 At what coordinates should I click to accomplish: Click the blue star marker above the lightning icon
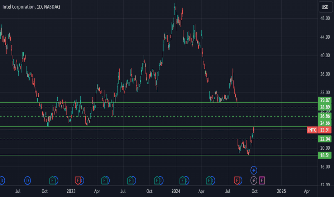254,170
